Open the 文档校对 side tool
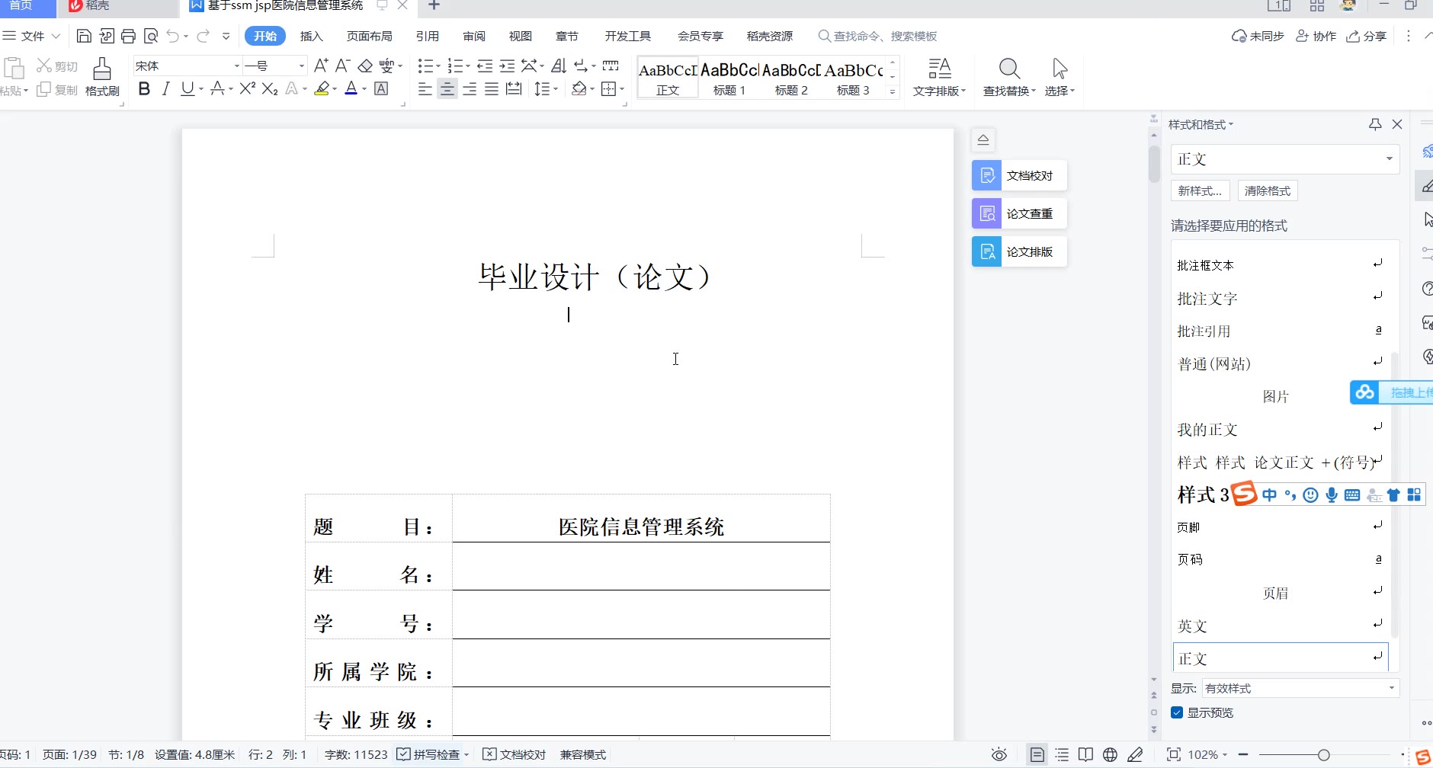 coord(1019,175)
